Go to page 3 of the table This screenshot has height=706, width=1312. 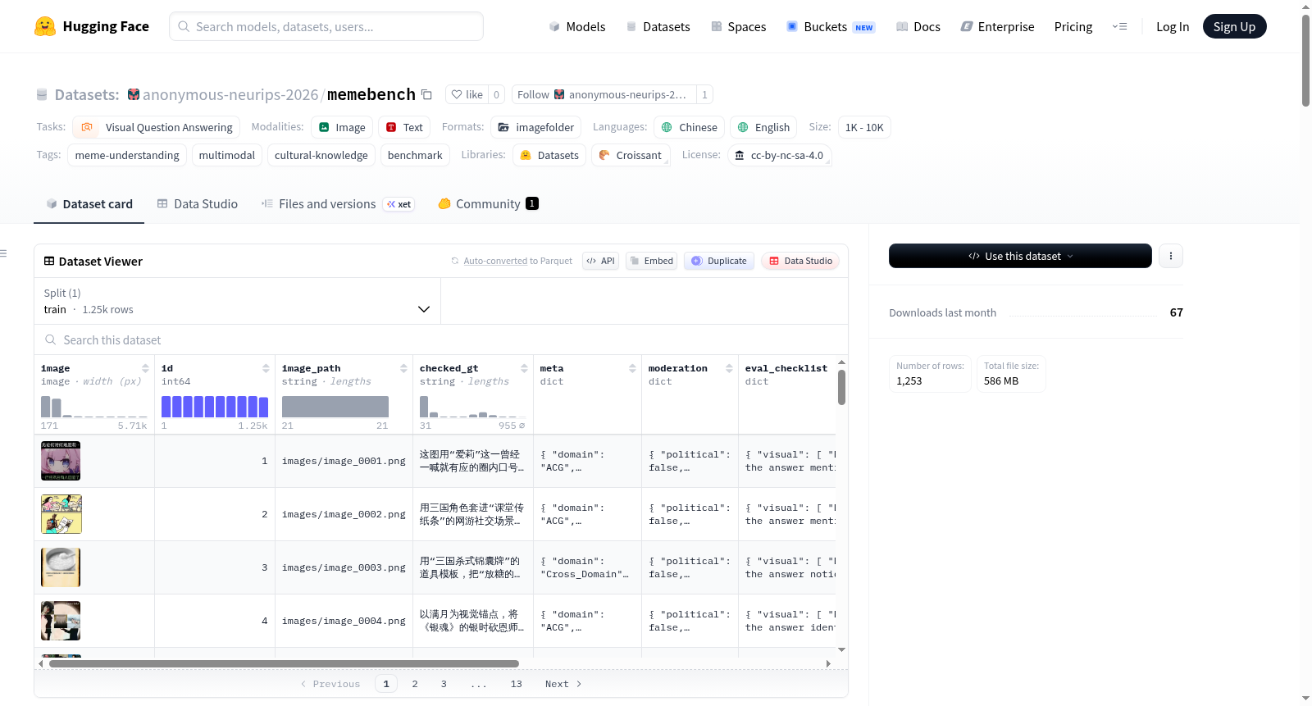point(444,684)
